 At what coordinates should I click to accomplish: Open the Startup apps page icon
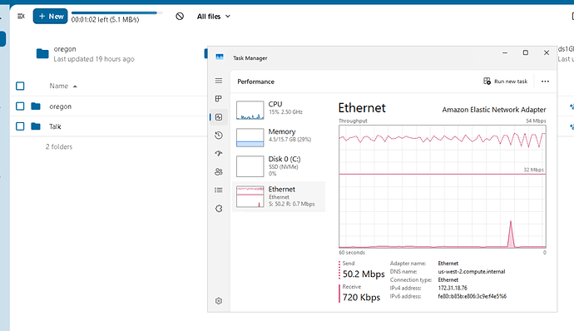pyautogui.click(x=219, y=153)
